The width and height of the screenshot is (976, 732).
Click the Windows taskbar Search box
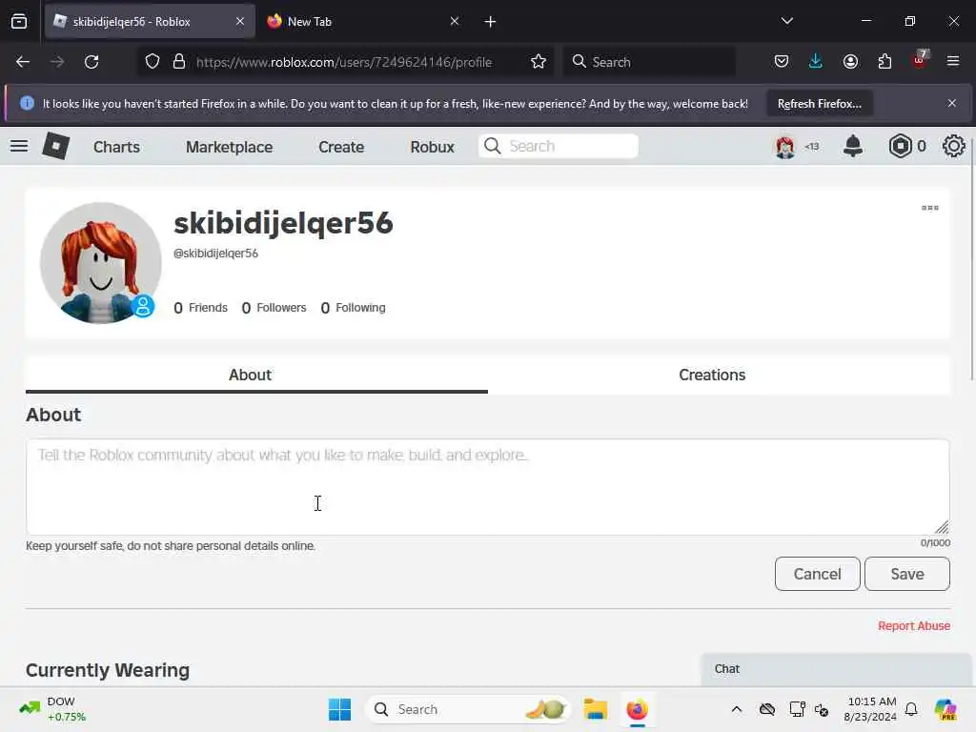pyautogui.click(x=467, y=709)
